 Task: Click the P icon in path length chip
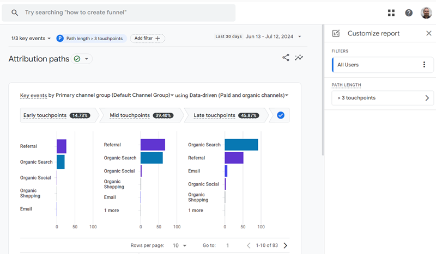pos(60,38)
